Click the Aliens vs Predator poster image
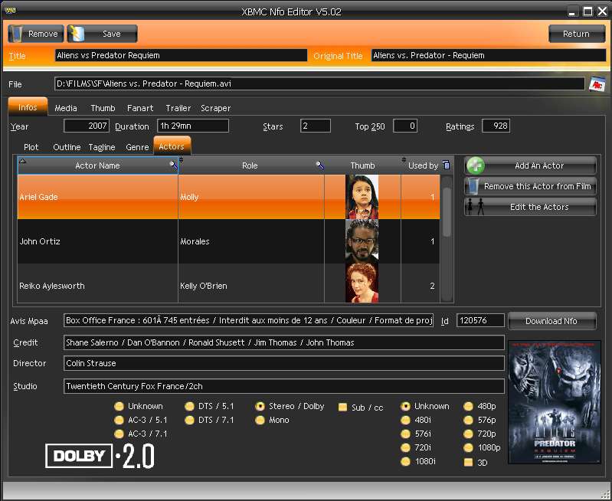Screen dimensions: 612x501 (x=555, y=402)
